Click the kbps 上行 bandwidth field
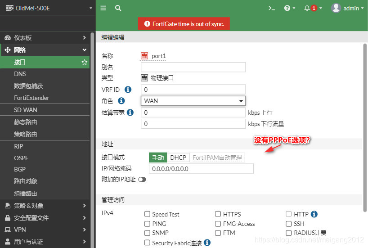 [193, 113]
